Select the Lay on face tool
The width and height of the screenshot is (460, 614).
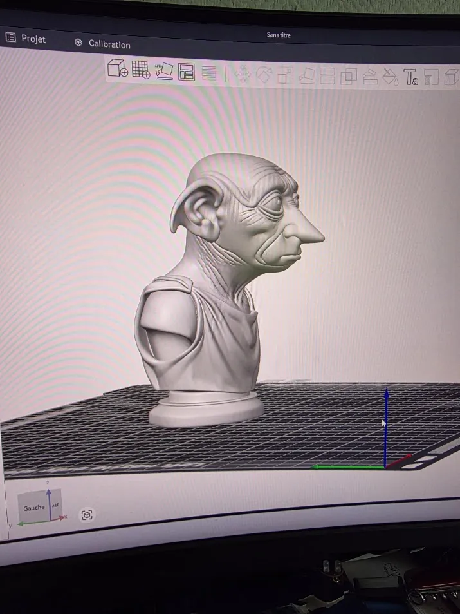point(307,76)
